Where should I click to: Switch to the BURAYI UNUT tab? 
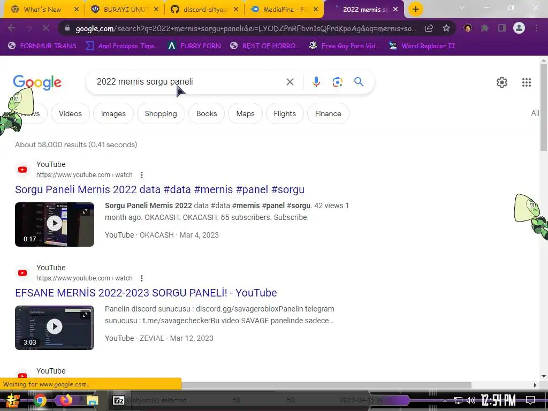[x=124, y=10]
